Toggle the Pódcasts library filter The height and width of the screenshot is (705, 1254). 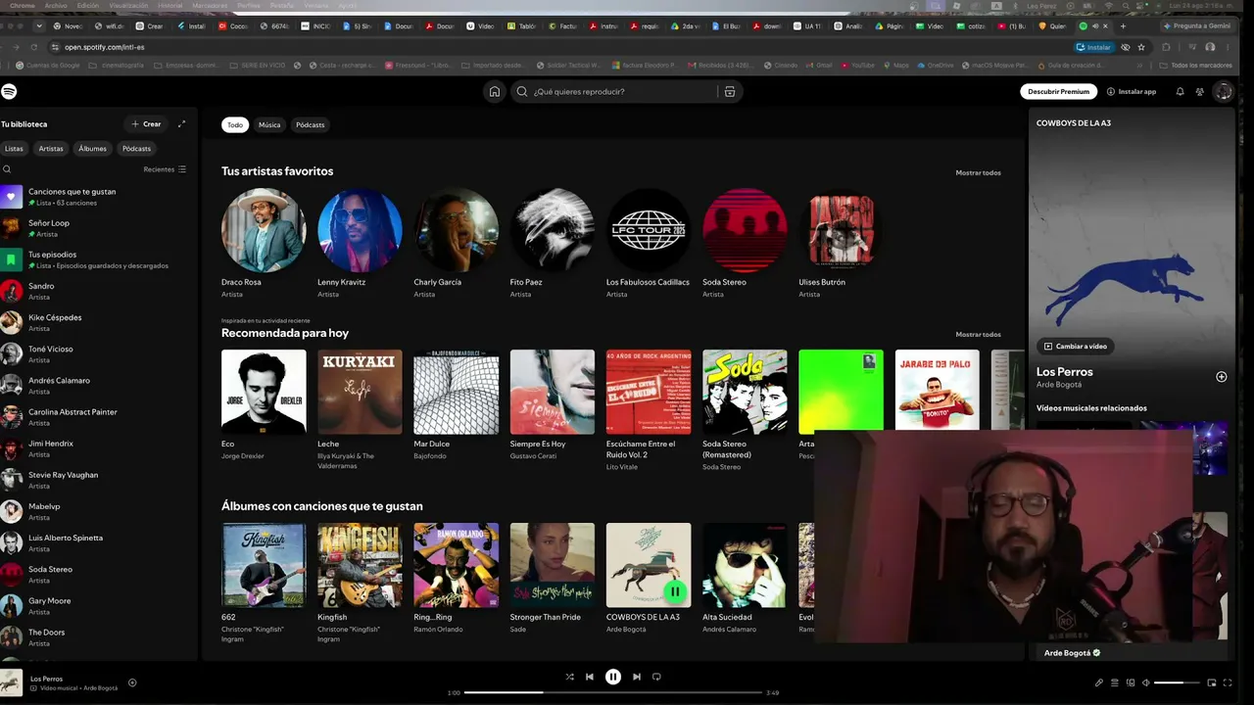[x=137, y=149]
